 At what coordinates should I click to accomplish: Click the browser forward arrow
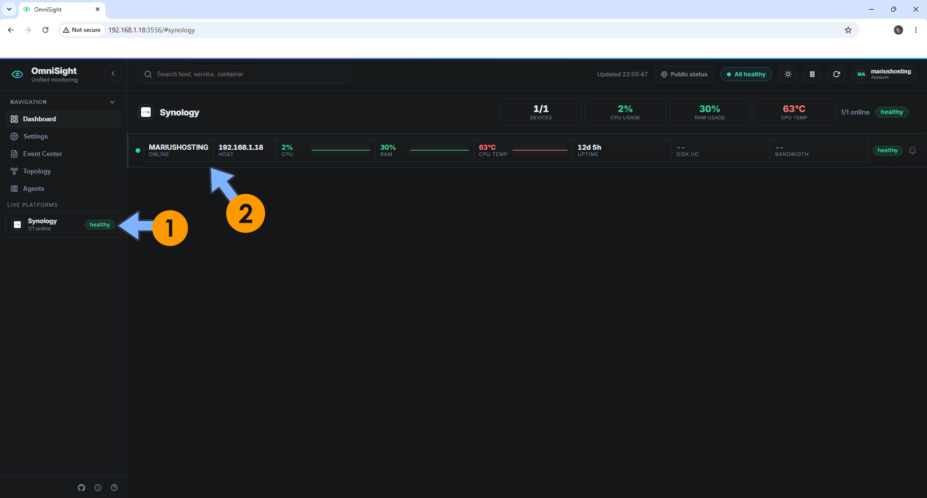click(28, 30)
